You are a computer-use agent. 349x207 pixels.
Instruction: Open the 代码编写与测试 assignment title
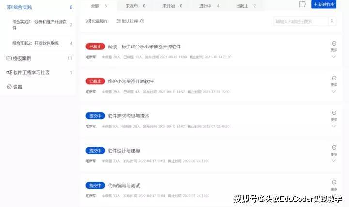pos(124,185)
